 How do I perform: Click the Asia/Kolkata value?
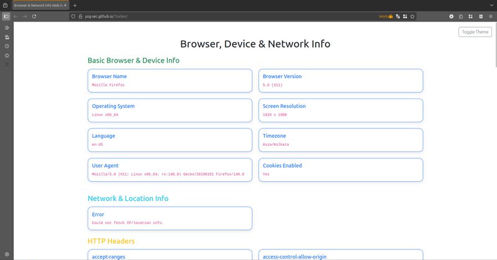coord(276,145)
